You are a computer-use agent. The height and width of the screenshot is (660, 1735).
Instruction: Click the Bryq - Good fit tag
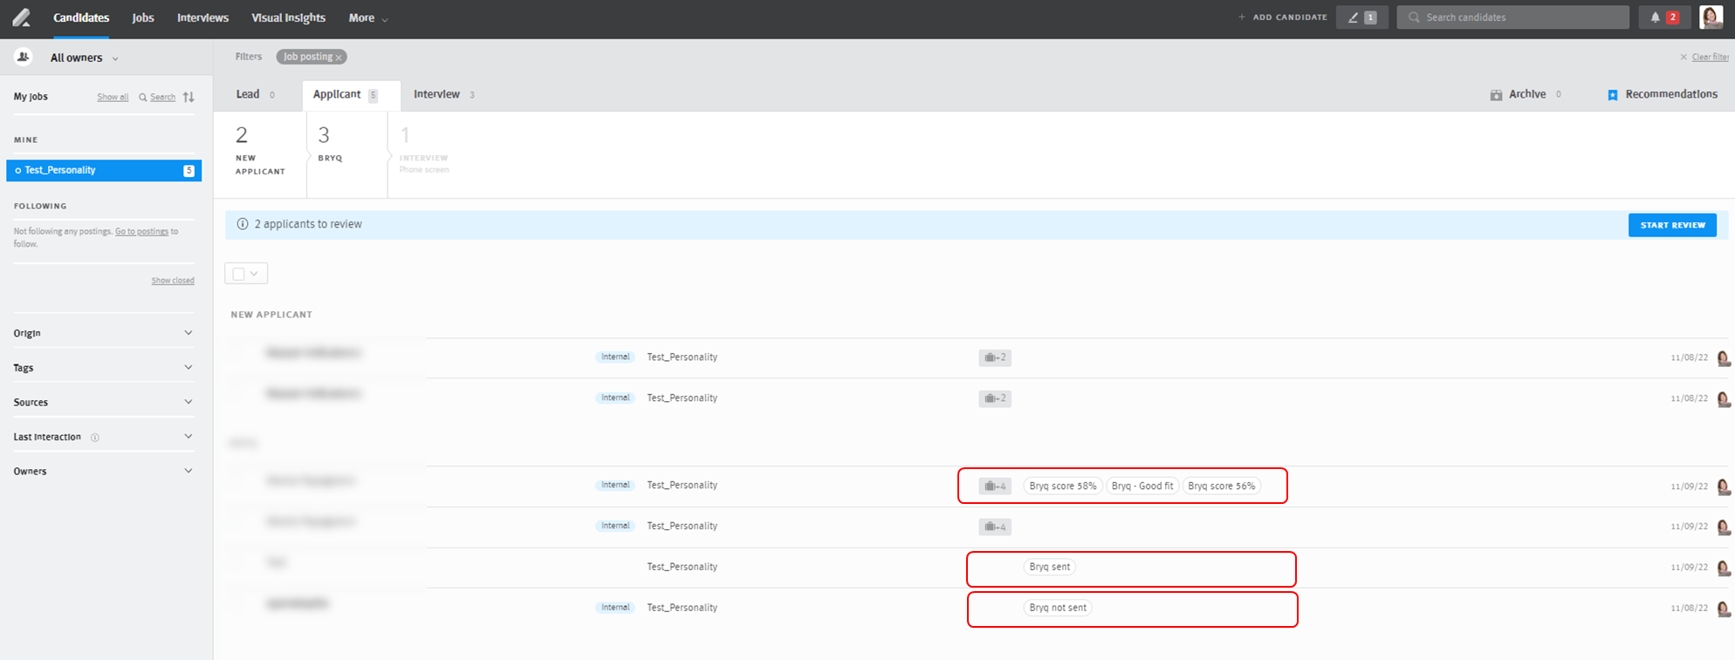tap(1142, 486)
